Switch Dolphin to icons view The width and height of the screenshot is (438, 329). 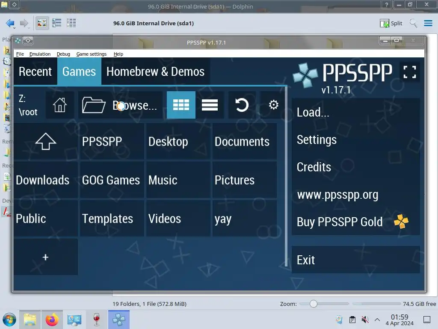click(42, 23)
